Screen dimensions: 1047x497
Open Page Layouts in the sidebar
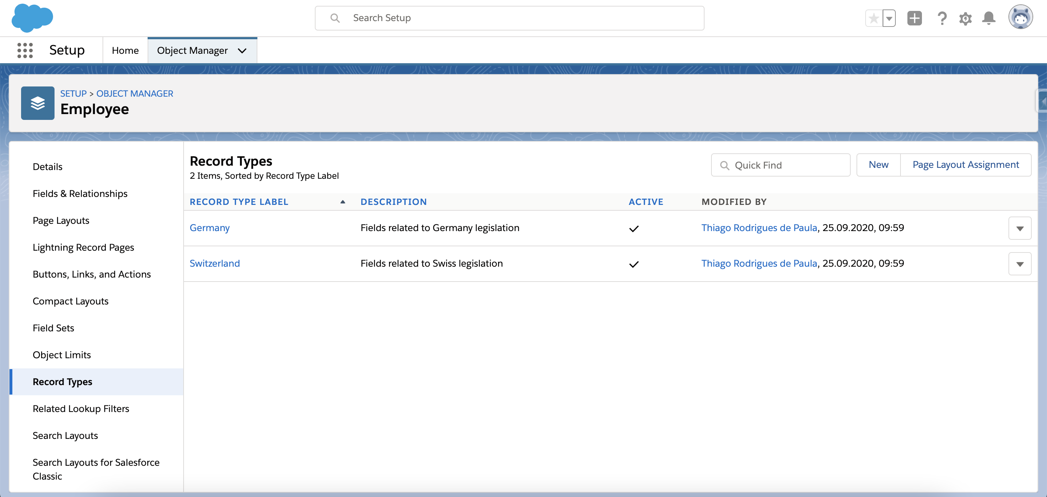click(61, 221)
